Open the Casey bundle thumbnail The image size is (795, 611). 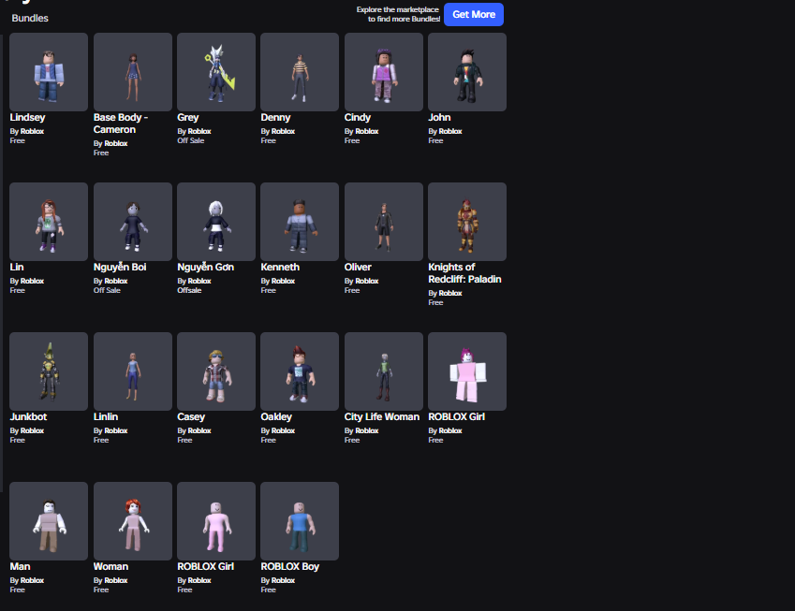click(216, 371)
